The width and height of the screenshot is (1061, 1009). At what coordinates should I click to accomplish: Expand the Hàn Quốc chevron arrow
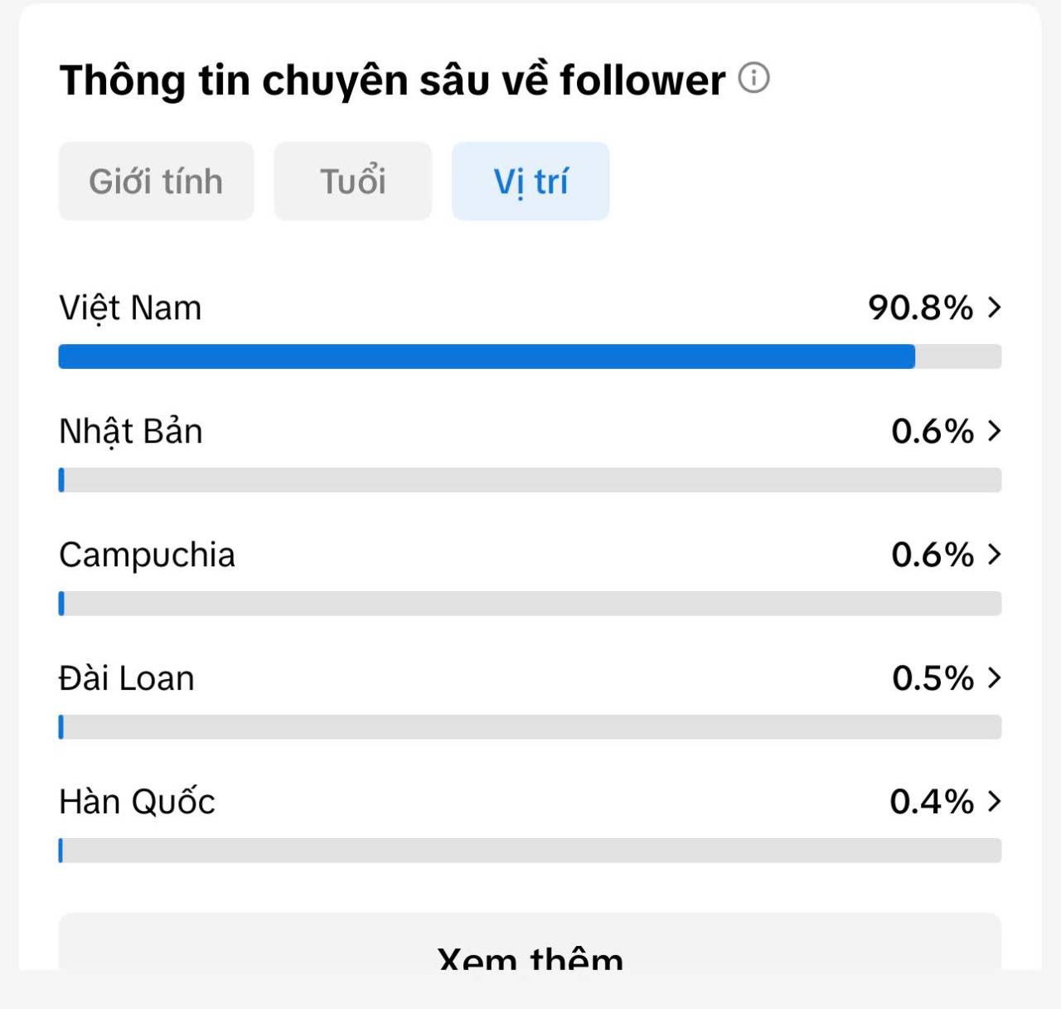pyautogui.click(x=994, y=802)
